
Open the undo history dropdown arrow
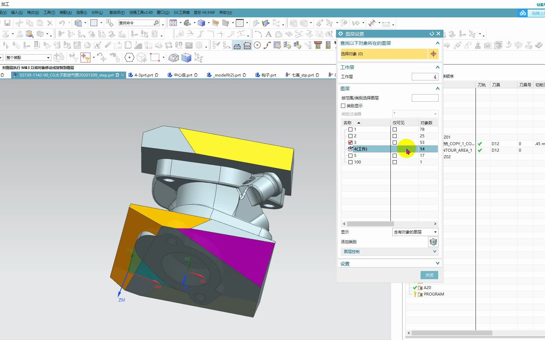click(69, 23)
